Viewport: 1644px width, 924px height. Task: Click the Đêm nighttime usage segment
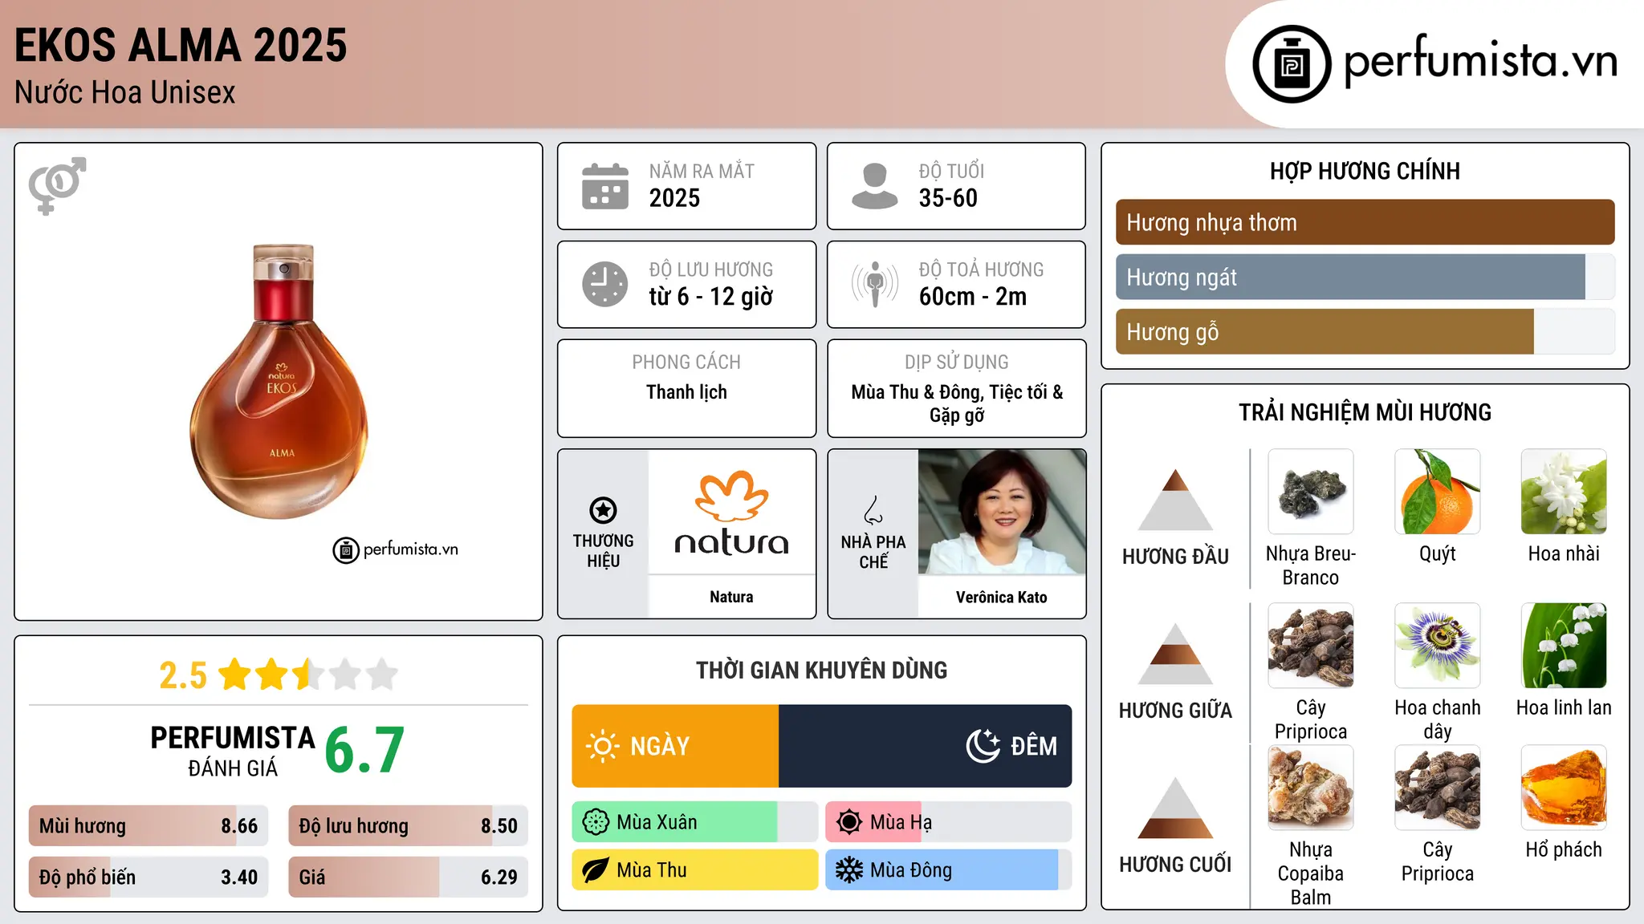click(x=925, y=746)
